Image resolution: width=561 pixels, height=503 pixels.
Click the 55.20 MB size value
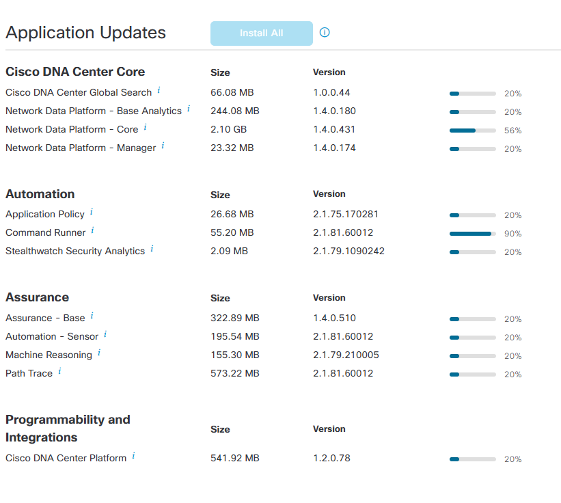pyautogui.click(x=232, y=232)
